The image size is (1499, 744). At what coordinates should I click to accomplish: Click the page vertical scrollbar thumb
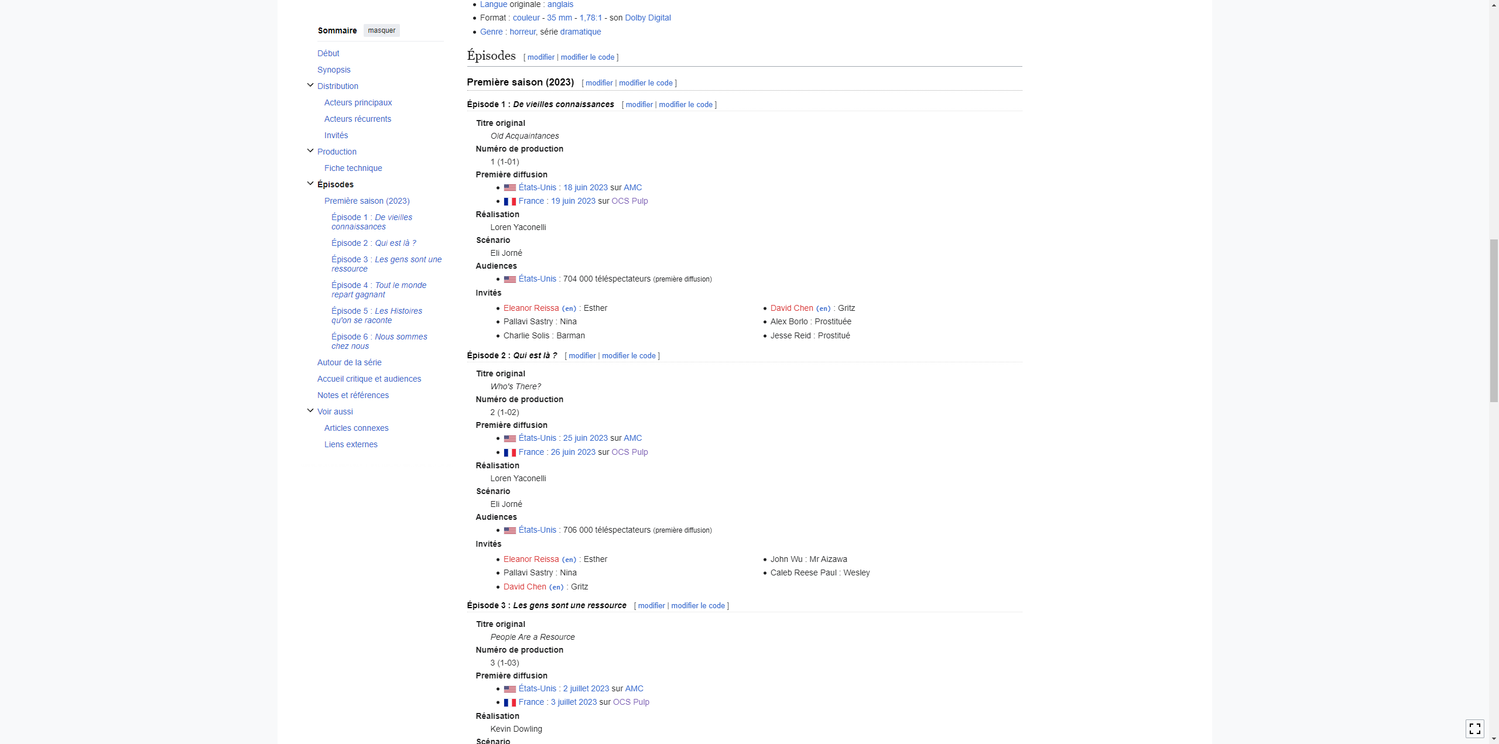pyautogui.click(x=1494, y=321)
